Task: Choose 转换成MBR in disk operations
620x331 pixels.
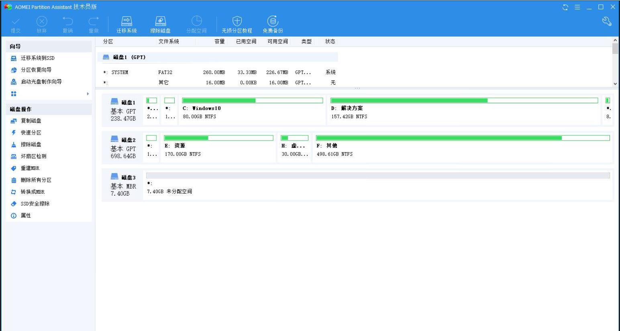Action: [33, 192]
